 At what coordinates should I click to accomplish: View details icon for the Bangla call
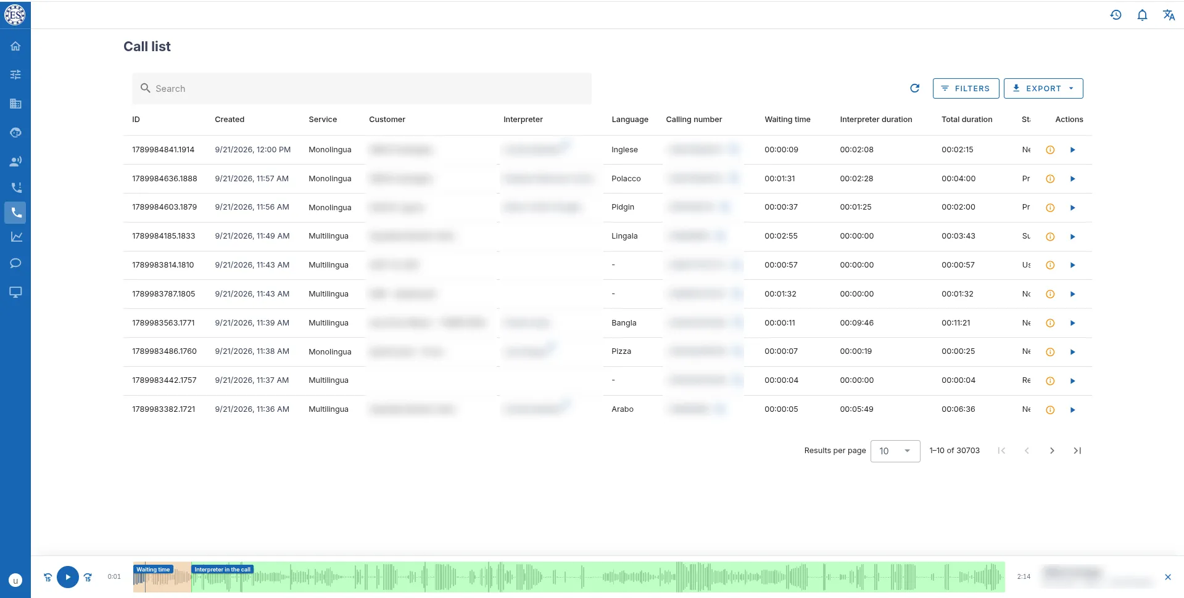(1050, 323)
